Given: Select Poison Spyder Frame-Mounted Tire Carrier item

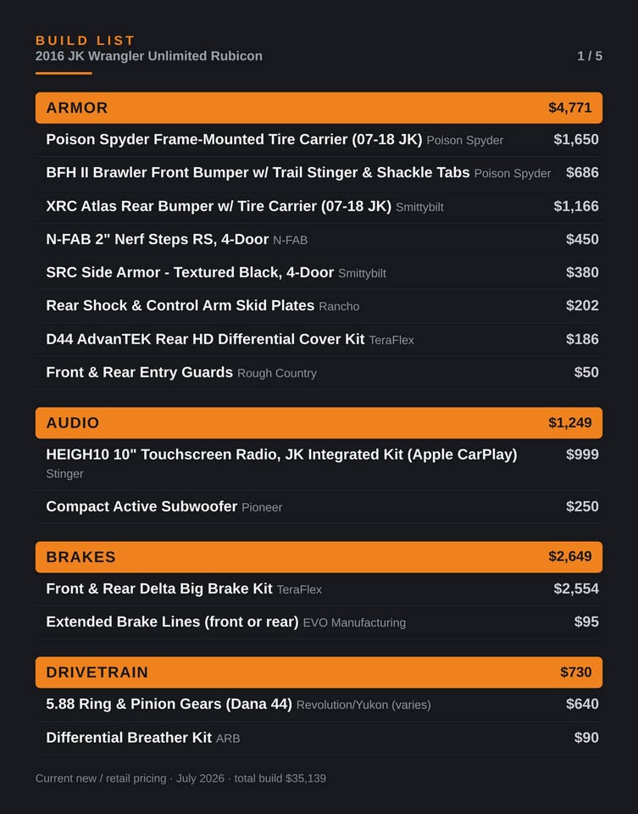Looking at the screenshot, I should (319, 140).
